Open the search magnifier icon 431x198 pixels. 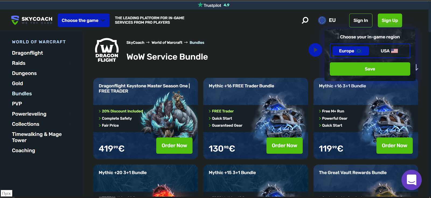(305, 20)
